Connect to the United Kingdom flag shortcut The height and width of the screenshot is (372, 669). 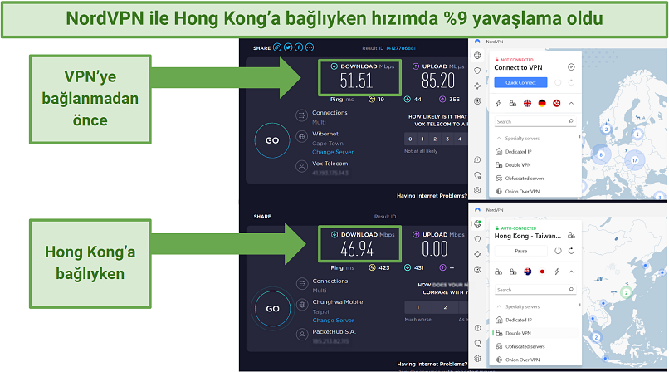[527, 103]
